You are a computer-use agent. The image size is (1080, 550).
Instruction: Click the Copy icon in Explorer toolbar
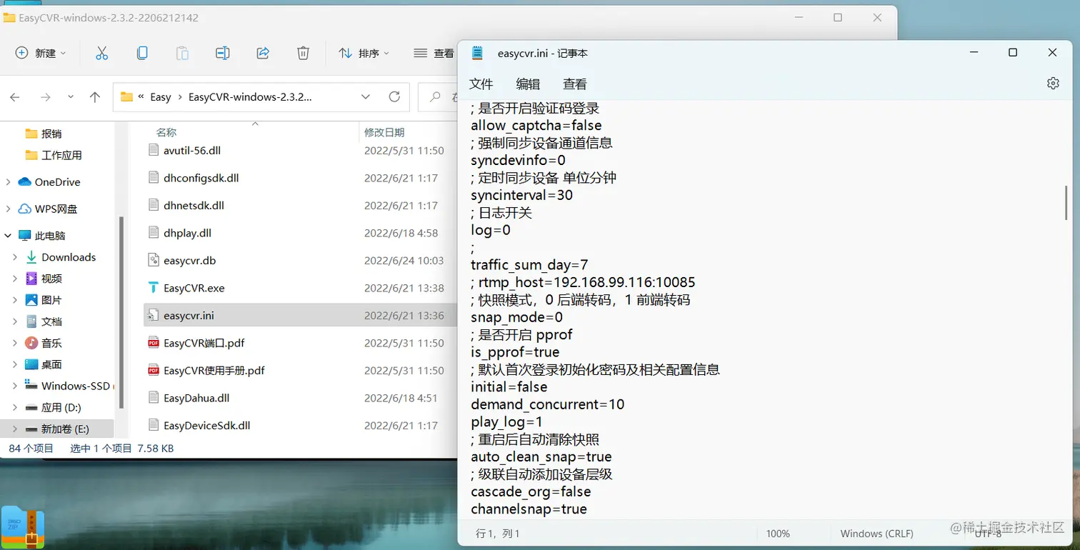click(x=142, y=53)
